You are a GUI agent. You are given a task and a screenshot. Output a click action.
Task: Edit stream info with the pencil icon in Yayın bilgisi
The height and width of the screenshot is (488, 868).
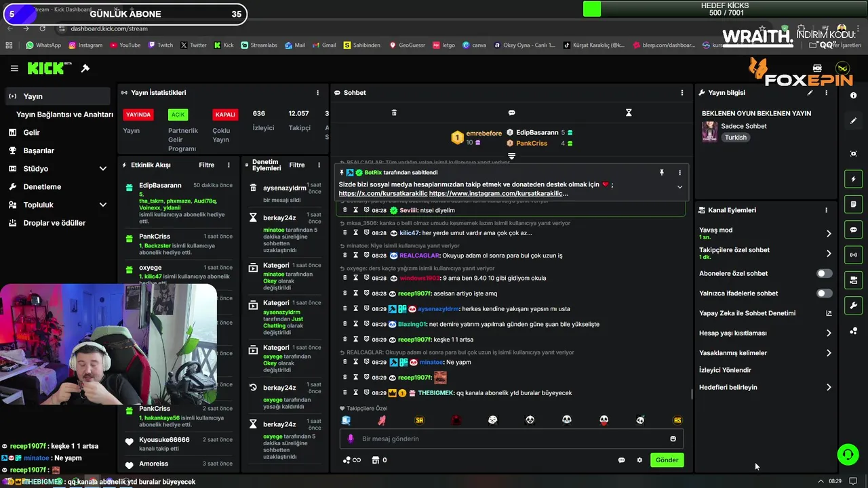810,93
